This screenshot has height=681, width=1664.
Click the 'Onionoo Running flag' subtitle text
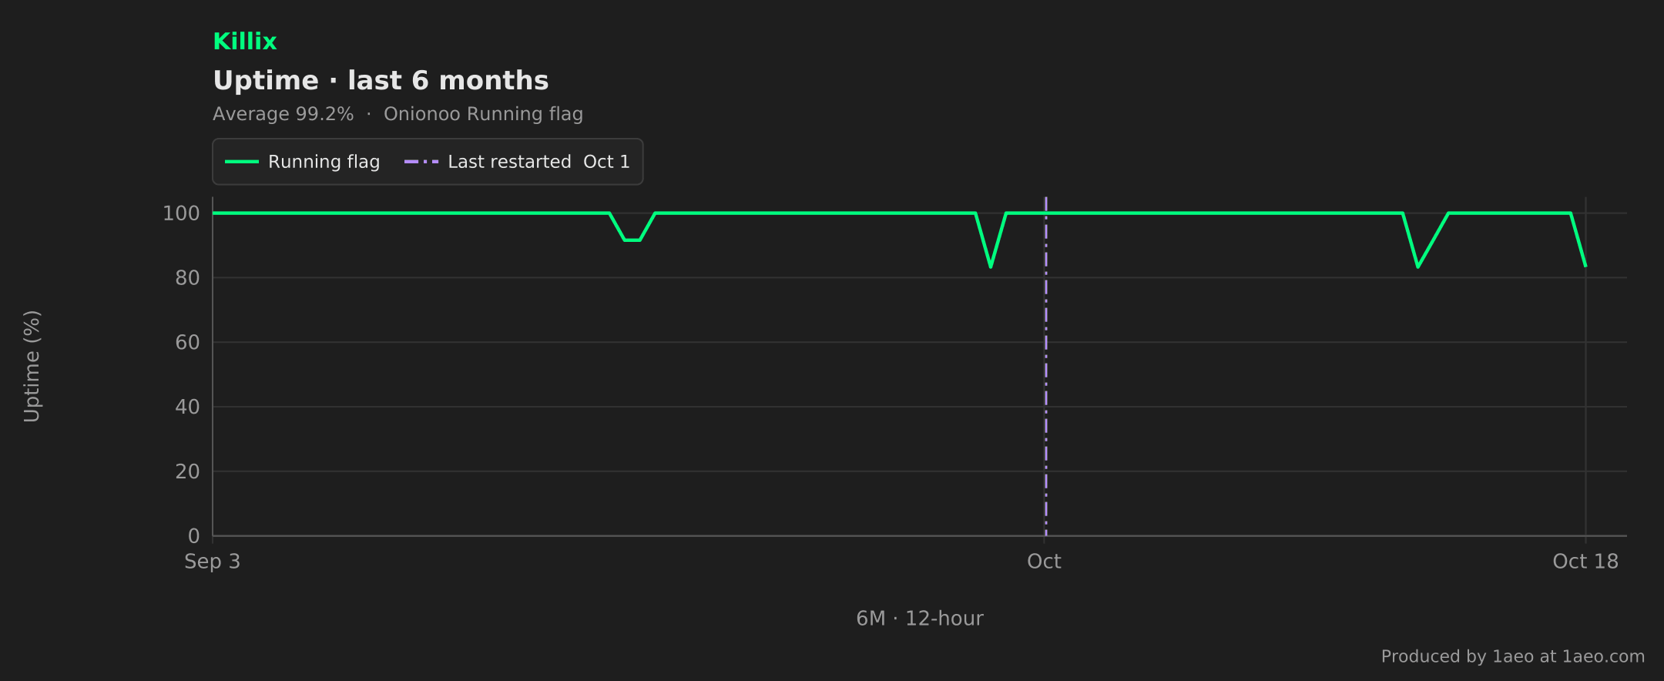[483, 114]
